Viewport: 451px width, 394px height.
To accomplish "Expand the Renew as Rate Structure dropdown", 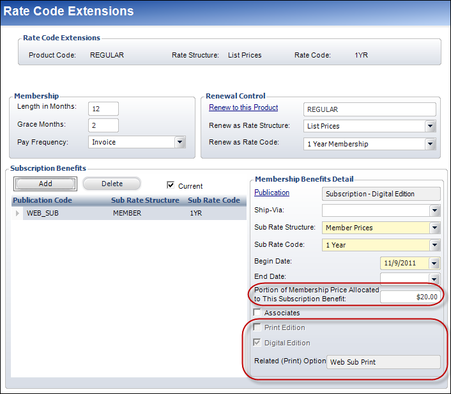I will (x=431, y=126).
